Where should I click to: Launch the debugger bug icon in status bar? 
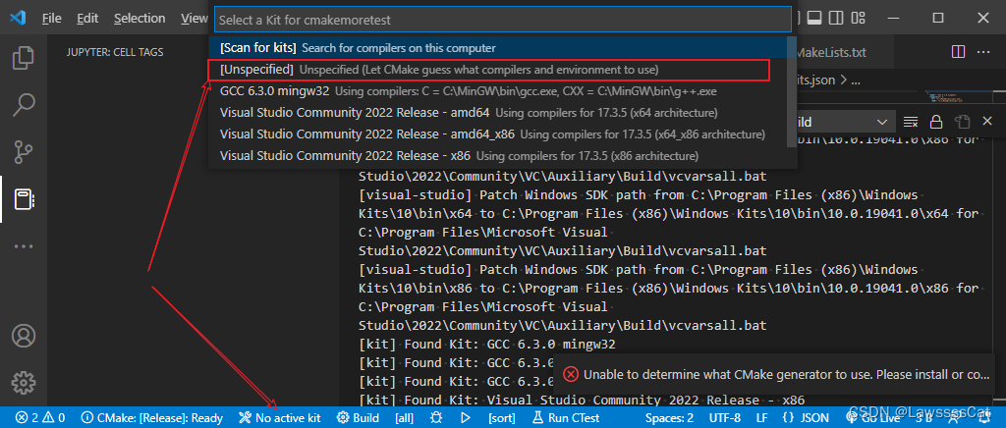[437, 418]
